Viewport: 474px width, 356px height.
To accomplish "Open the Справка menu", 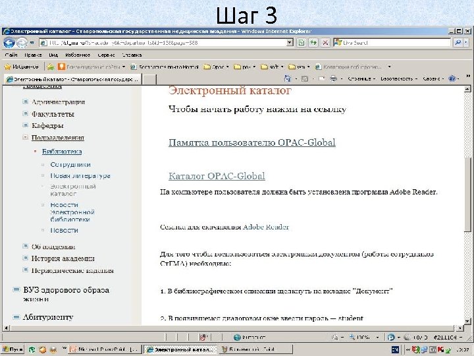I will (x=132, y=55).
